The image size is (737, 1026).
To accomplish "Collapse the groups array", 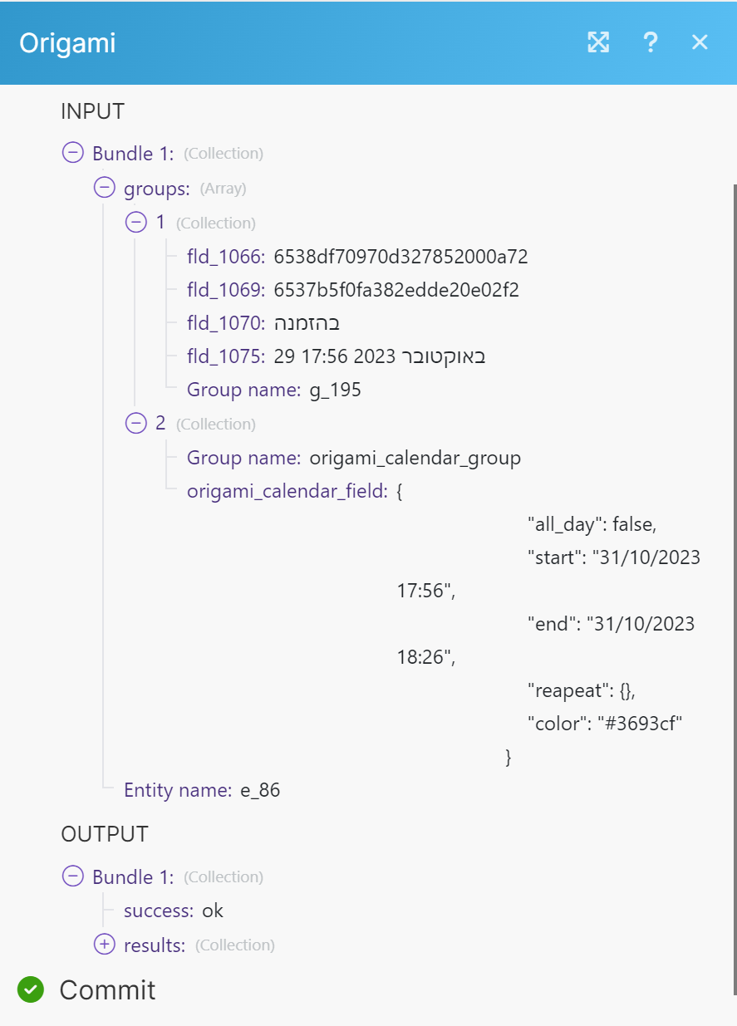I will pos(105,188).
